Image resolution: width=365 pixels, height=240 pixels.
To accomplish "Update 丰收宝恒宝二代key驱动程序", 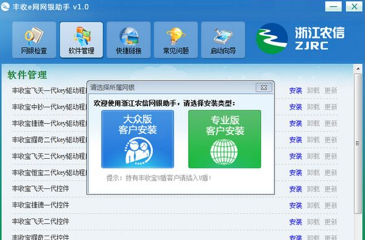I will [330, 173].
